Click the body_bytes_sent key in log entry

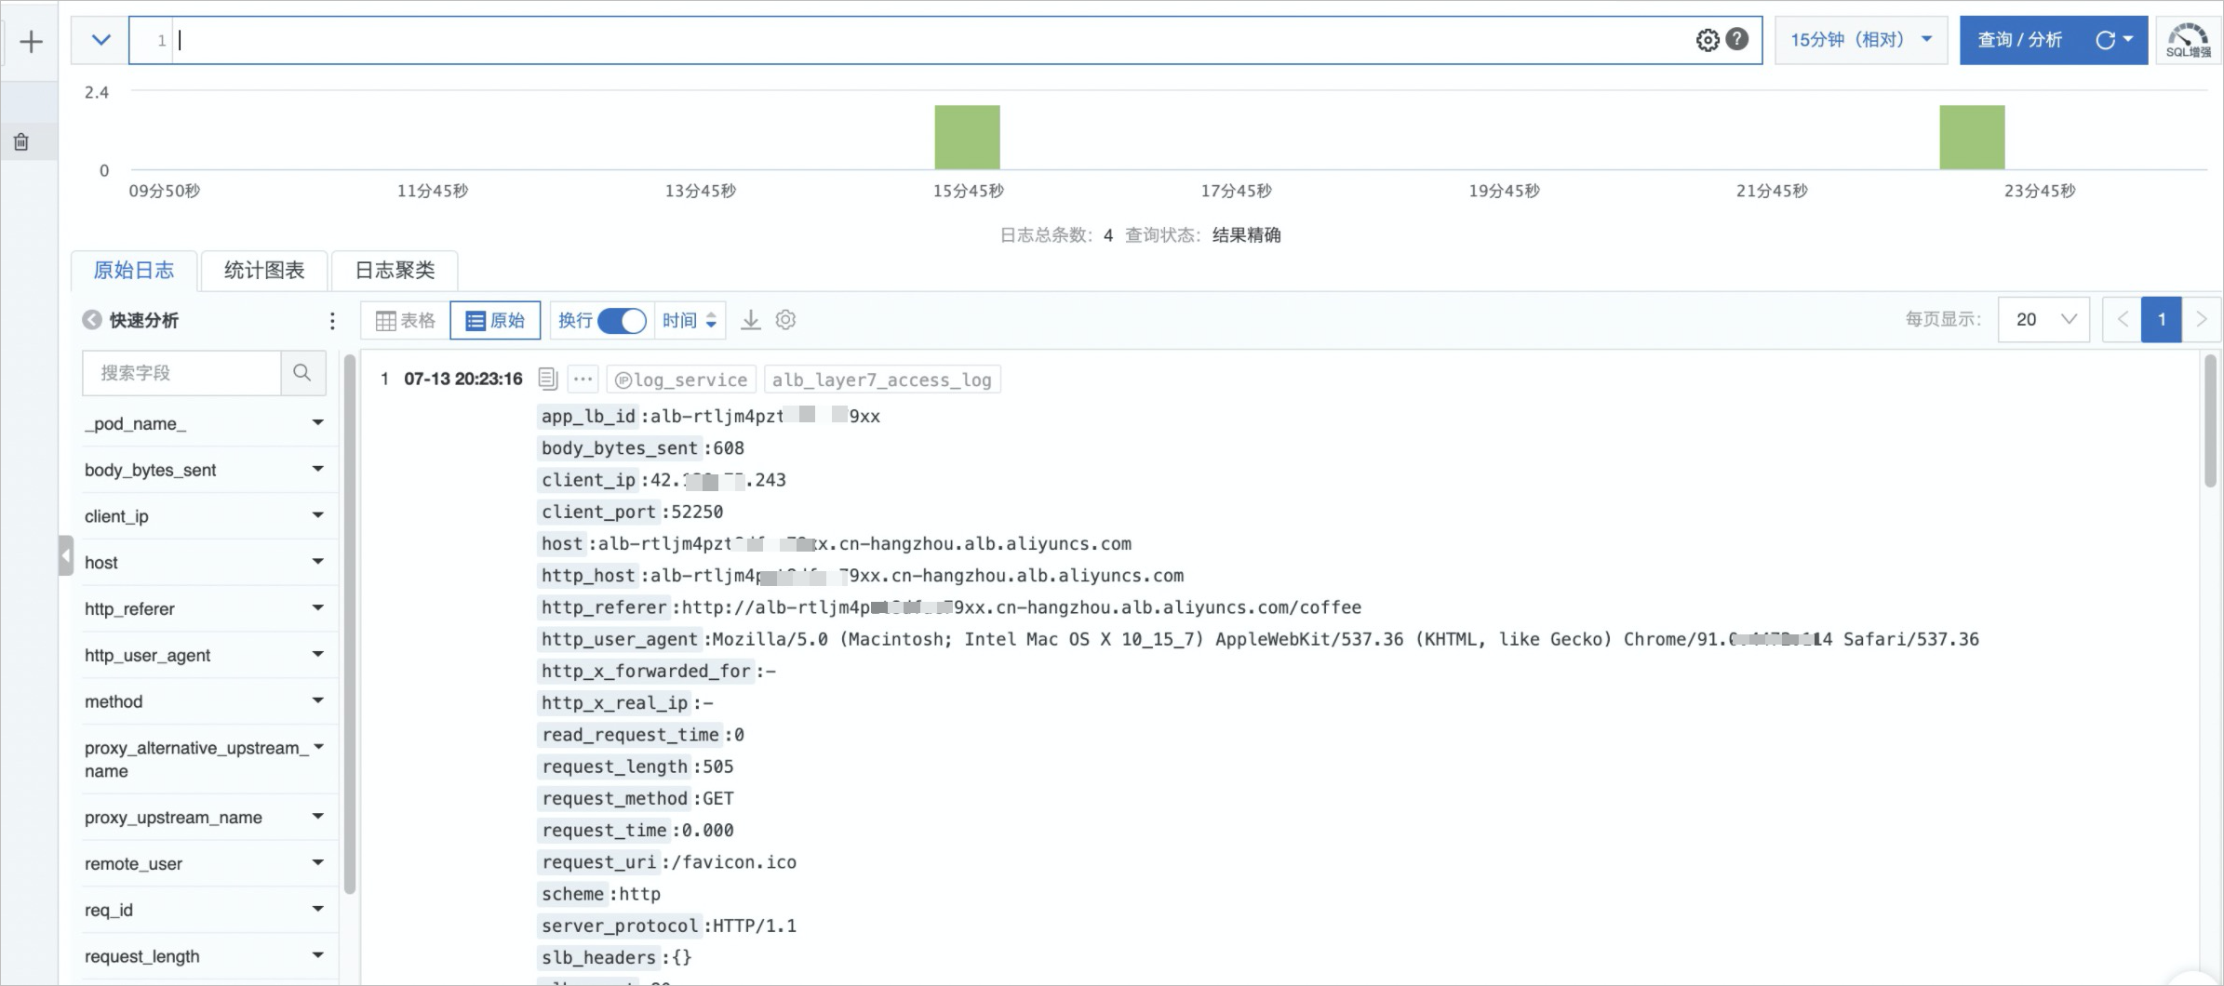[x=620, y=448]
